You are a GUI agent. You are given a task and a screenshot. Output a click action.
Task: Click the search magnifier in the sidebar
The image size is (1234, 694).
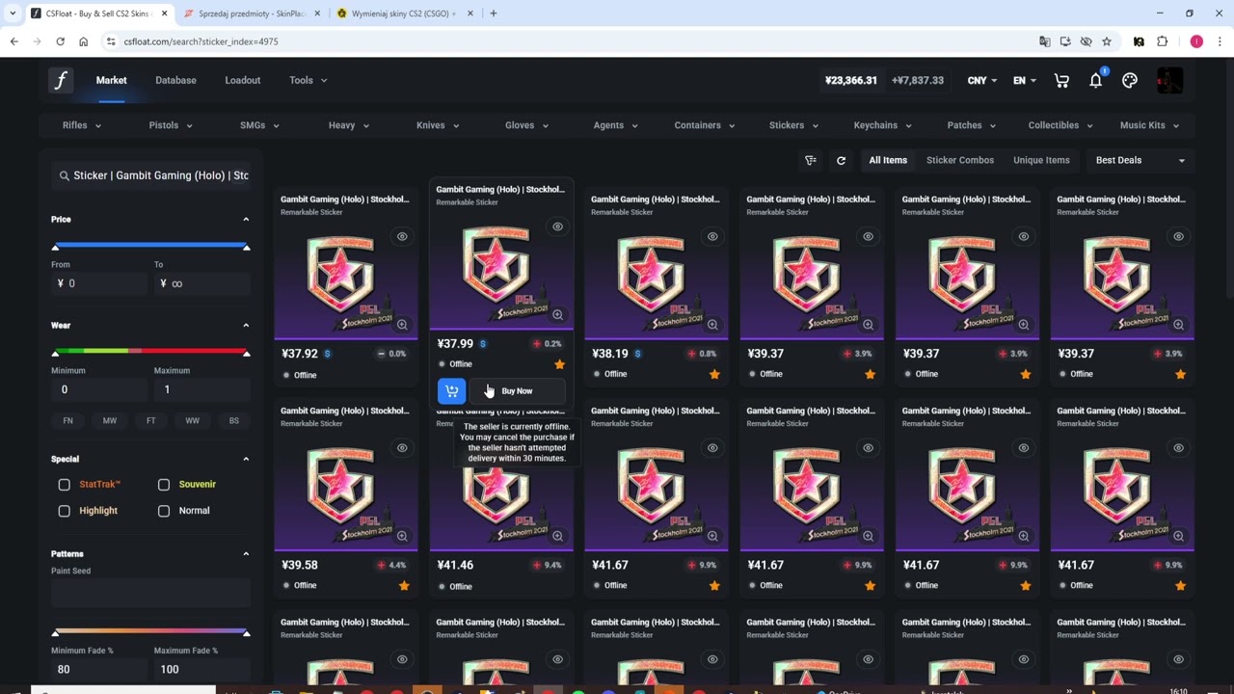pyautogui.click(x=64, y=175)
